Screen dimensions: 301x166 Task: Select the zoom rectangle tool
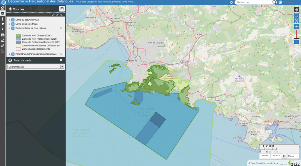[x=296, y=15]
